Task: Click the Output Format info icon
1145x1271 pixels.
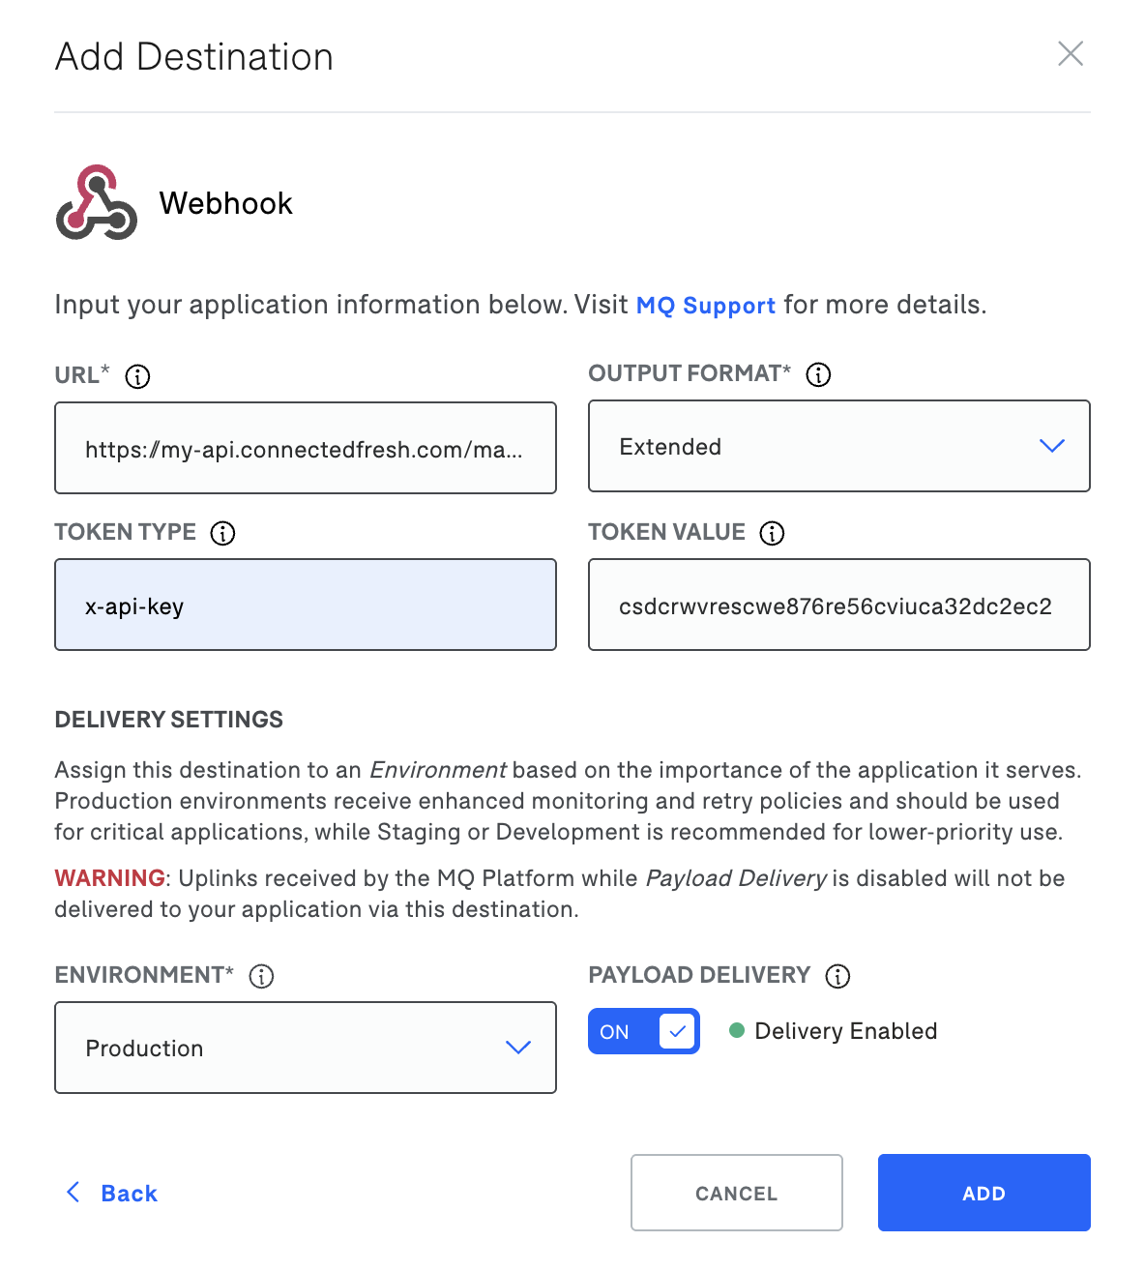Action: click(x=818, y=374)
